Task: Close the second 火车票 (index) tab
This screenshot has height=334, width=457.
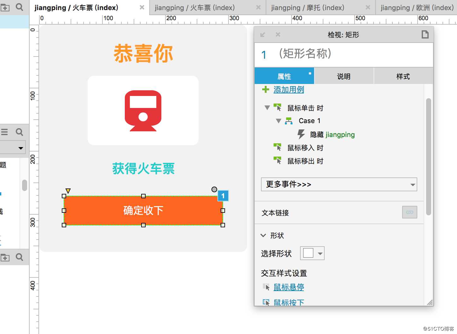Action: click(258, 7)
